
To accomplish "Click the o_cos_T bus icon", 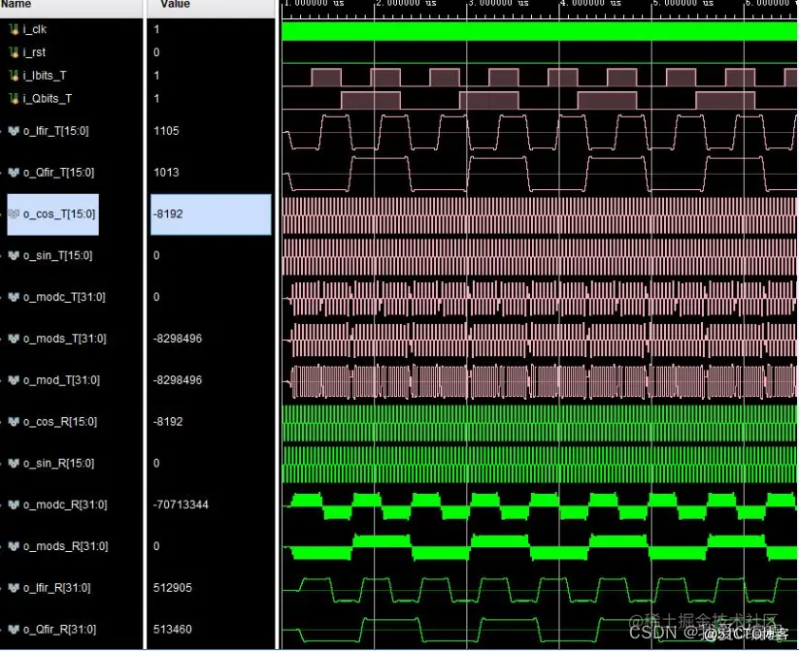I will click(x=14, y=214).
